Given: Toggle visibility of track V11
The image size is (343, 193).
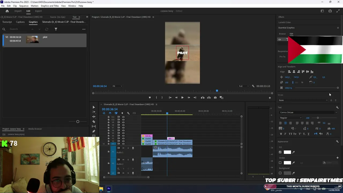Looking at the screenshot, I should point(123,117).
